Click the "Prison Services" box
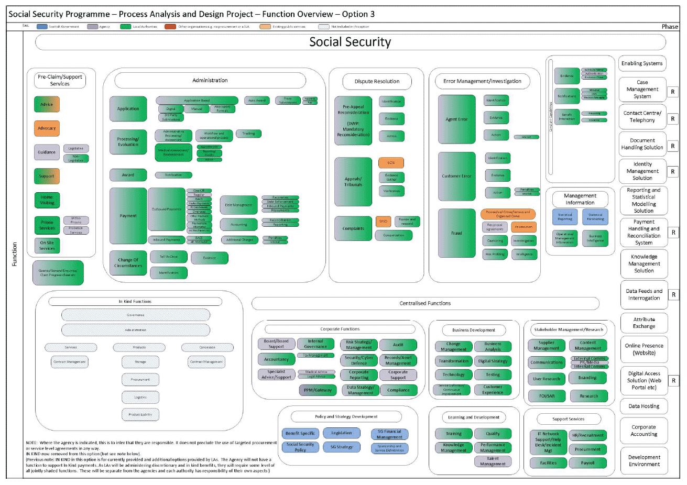Viewport: 687px width, 485px height. point(47,225)
